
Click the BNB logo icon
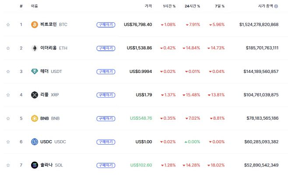click(x=35, y=118)
